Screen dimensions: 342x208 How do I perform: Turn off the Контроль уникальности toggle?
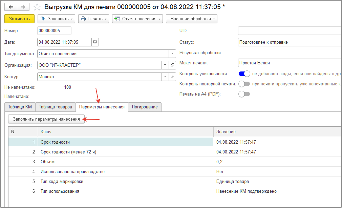pos(244,74)
